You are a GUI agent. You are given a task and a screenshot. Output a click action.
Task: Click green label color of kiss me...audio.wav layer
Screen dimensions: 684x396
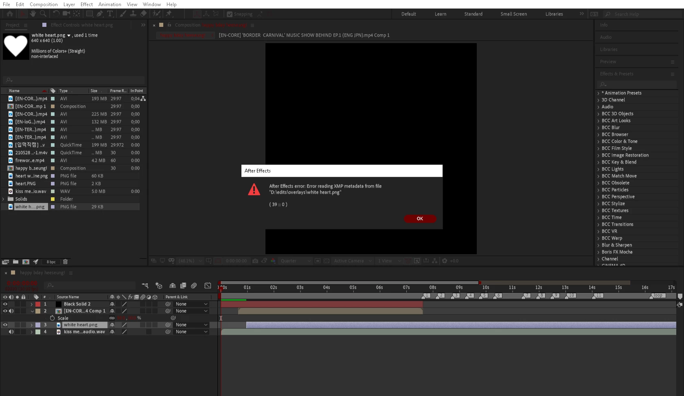click(x=38, y=332)
